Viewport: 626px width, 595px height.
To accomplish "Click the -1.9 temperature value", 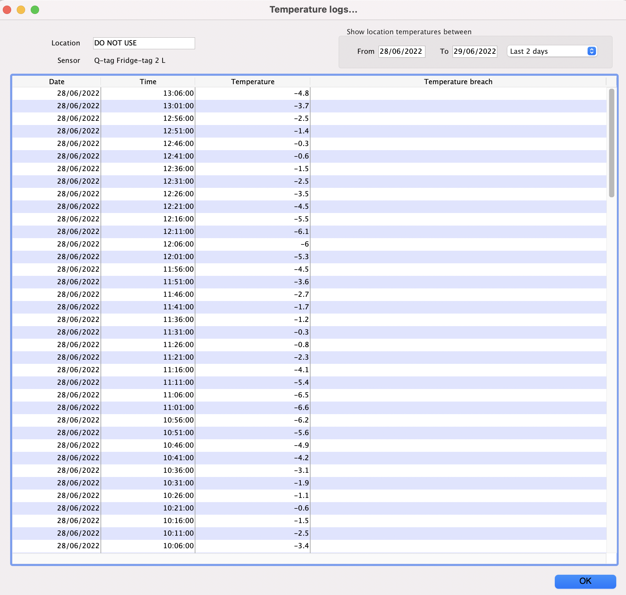I will click(301, 483).
